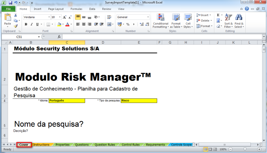Open Cell Styles gallery
Image resolution: width=267 pixels, height=153 pixels.
coord(188,21)
